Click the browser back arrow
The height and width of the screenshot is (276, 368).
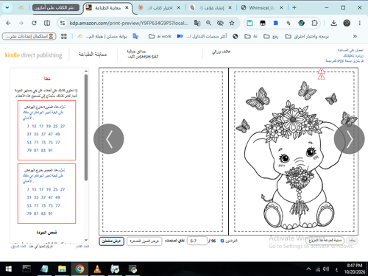(x=8, y=23)
